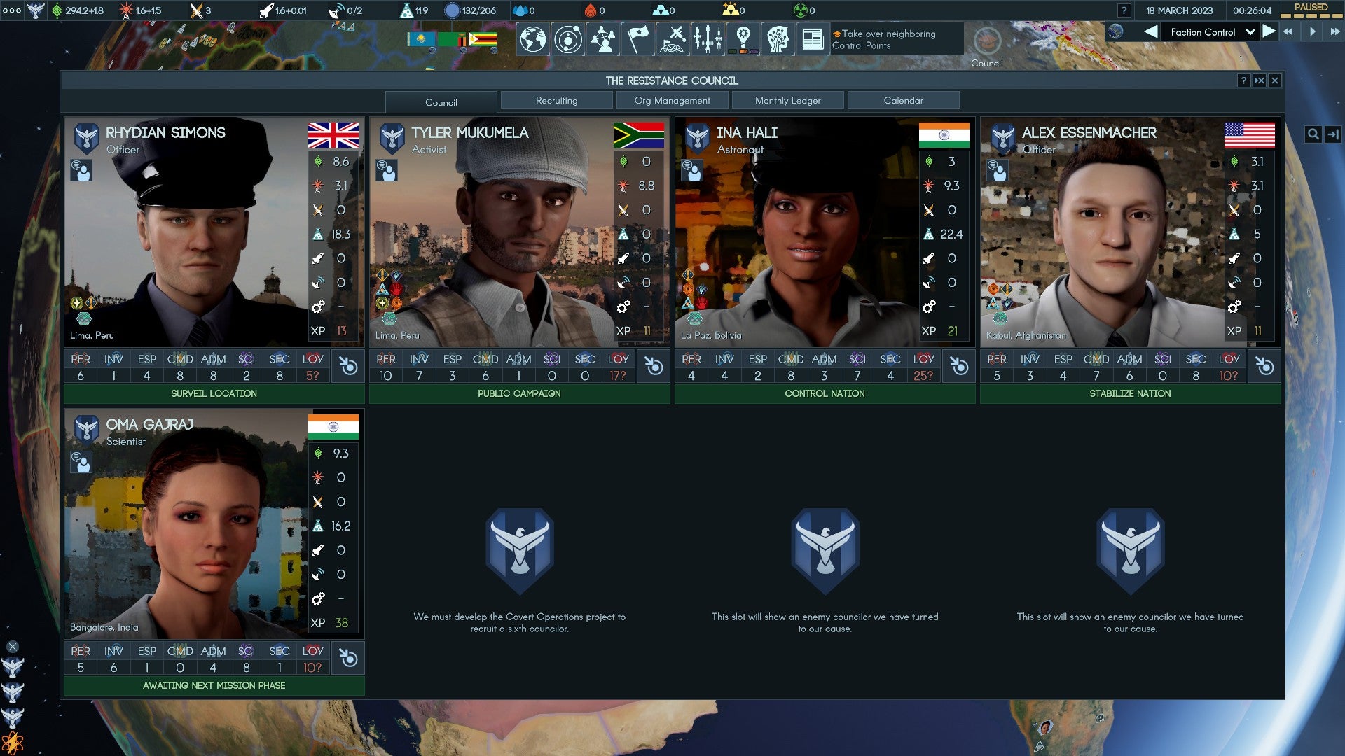
Task: Open the tech tree head icon
Action: (x=780, y=40)
